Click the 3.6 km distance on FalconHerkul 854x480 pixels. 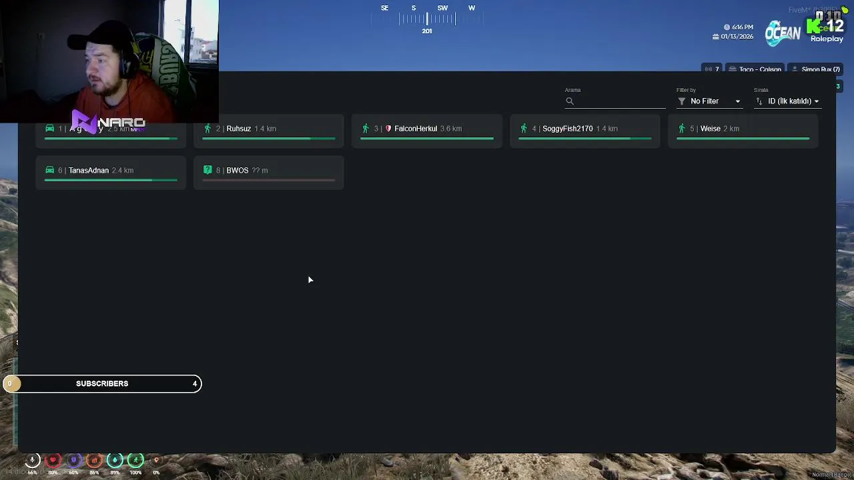[451, 129]
